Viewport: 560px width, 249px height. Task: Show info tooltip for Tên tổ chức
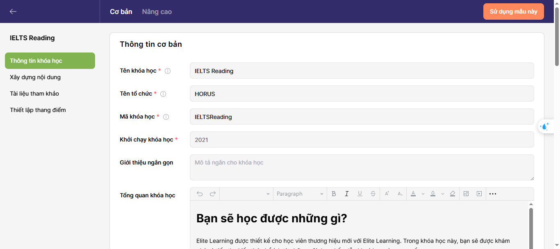click(163, 94)
